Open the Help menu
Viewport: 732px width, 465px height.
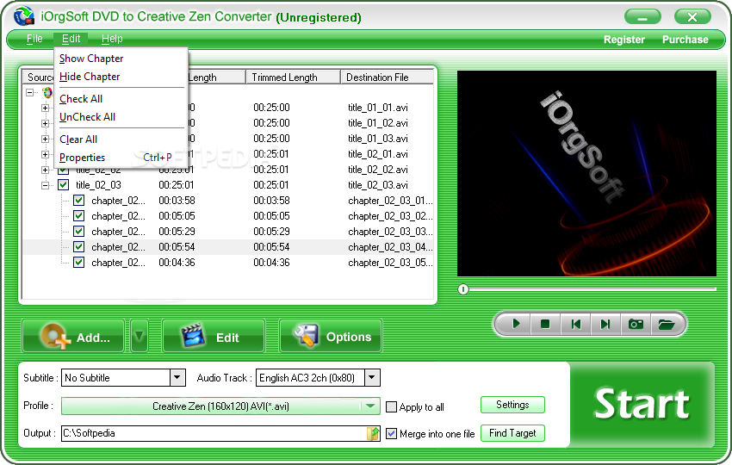pos(112,39)
